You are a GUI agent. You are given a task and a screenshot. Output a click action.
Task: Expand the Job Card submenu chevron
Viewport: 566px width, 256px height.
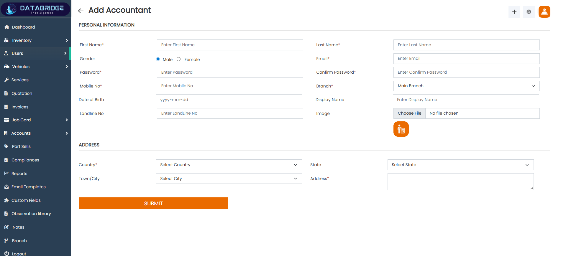pyautogui.click(x=67, y=120)
